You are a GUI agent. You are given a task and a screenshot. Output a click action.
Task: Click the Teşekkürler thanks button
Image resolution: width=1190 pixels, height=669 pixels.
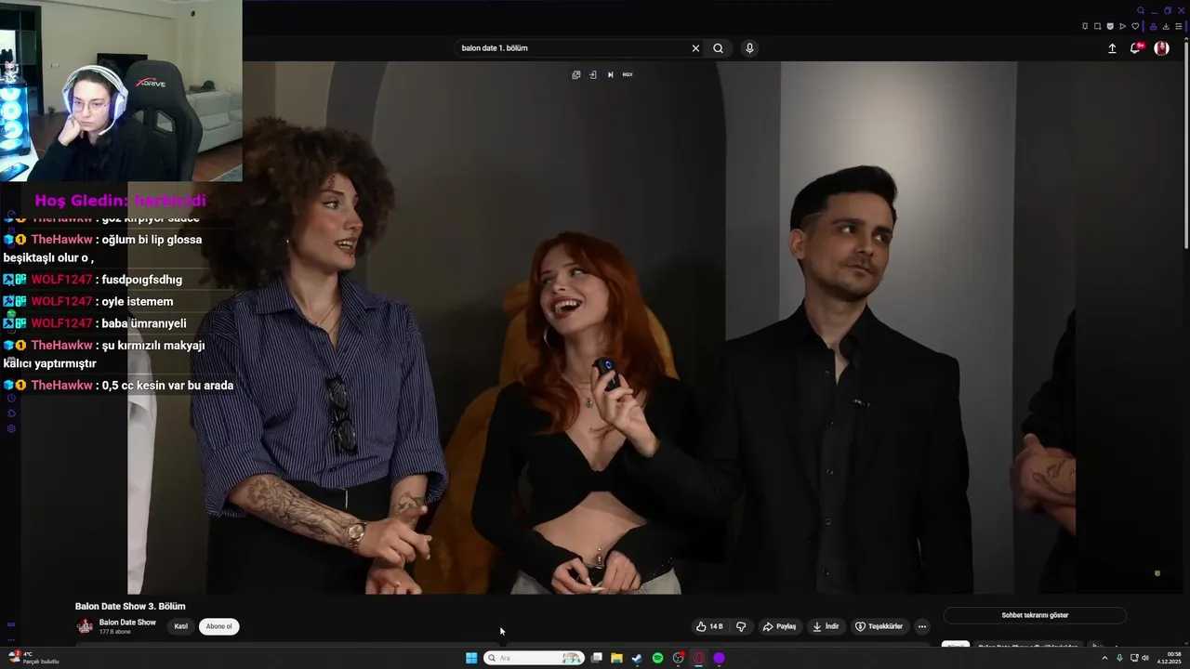[x=879, y=626]
